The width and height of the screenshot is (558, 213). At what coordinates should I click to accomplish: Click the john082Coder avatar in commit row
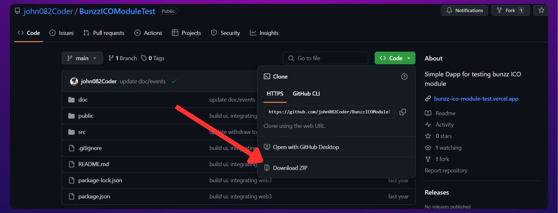click(74, 81)
